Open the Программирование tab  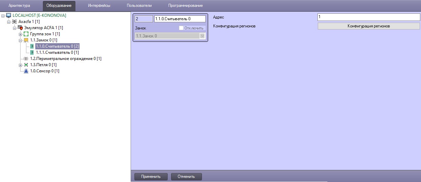point(185,5)
